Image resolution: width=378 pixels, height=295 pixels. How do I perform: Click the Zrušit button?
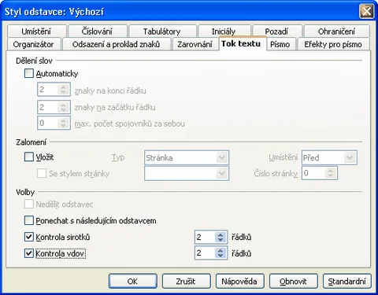pyautogui.click(x=187, y=281)
